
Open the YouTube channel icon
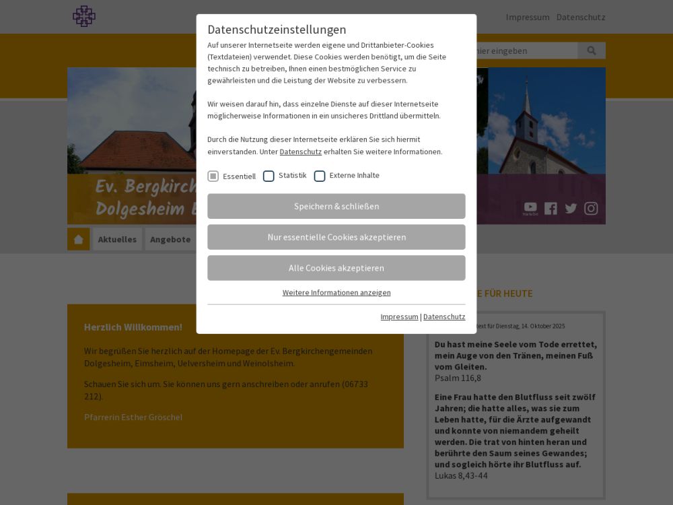[530, 208]
